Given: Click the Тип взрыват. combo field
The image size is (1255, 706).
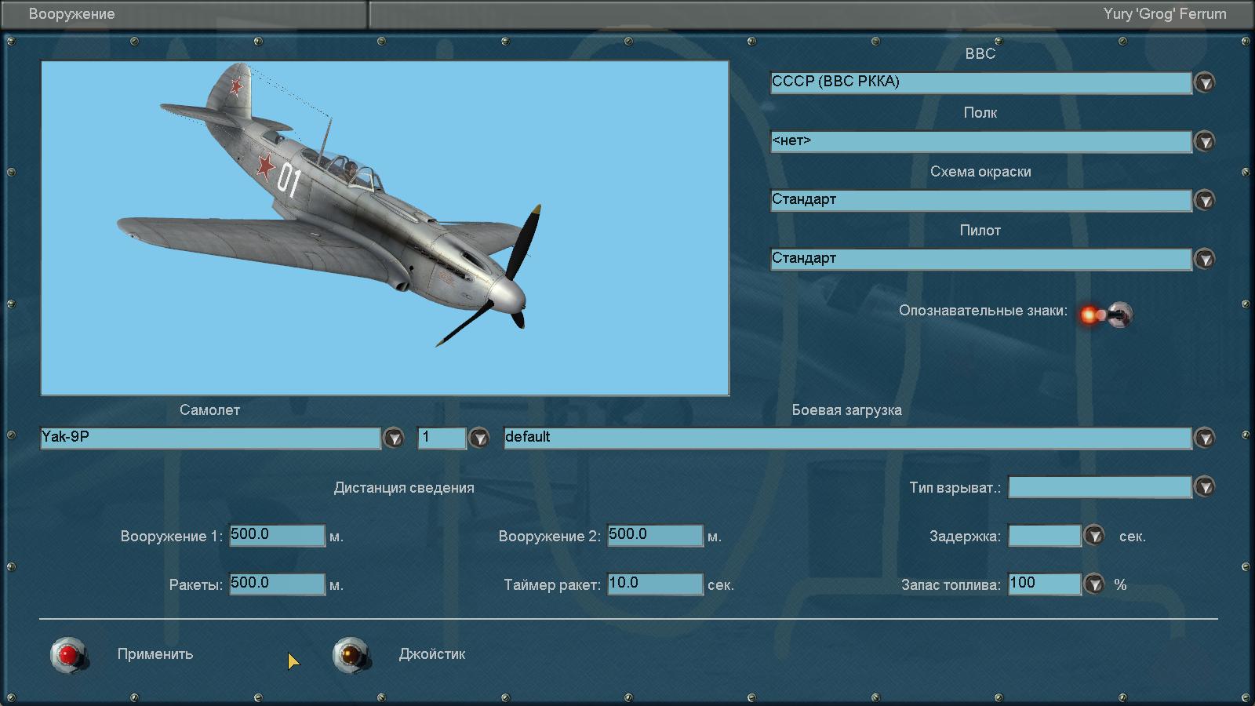Looking at the screenshot, I should [x=1100, y=486].
